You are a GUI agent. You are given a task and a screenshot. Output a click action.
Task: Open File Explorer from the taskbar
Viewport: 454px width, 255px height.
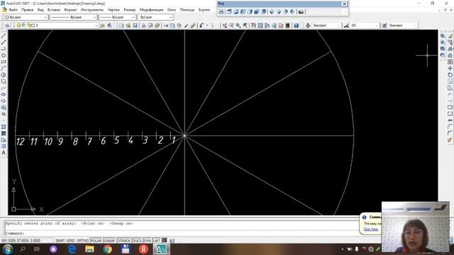[x=89, y=249]
